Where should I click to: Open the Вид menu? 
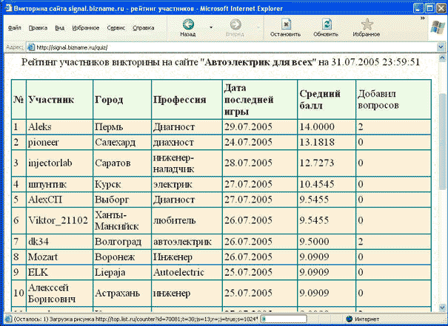coord(60,28)
